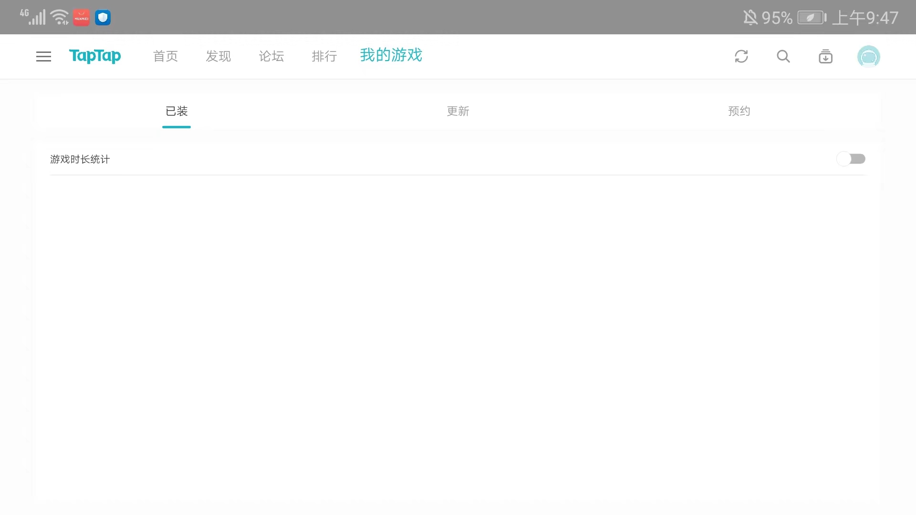The height and width of the screenshot is (515, 916).
Task: Select 我的游戏 tab
Action: (391, 55)
